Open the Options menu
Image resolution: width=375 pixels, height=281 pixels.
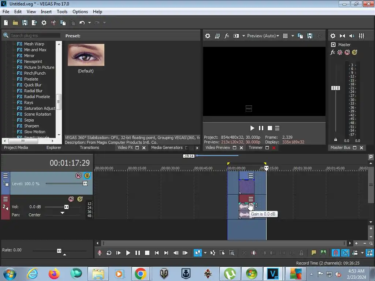[80, 12]
